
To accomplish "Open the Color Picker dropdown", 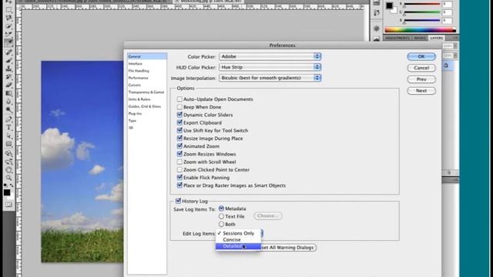I will (270, 56).
